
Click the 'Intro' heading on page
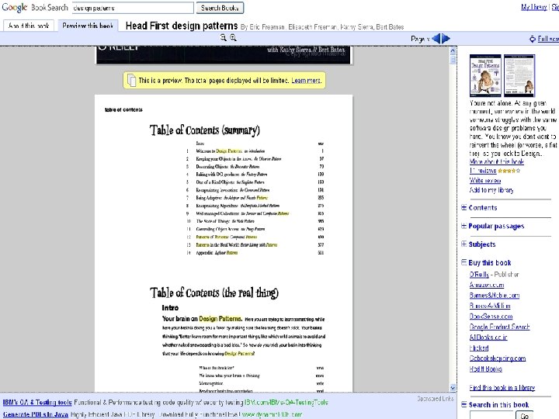click(170, 308)
